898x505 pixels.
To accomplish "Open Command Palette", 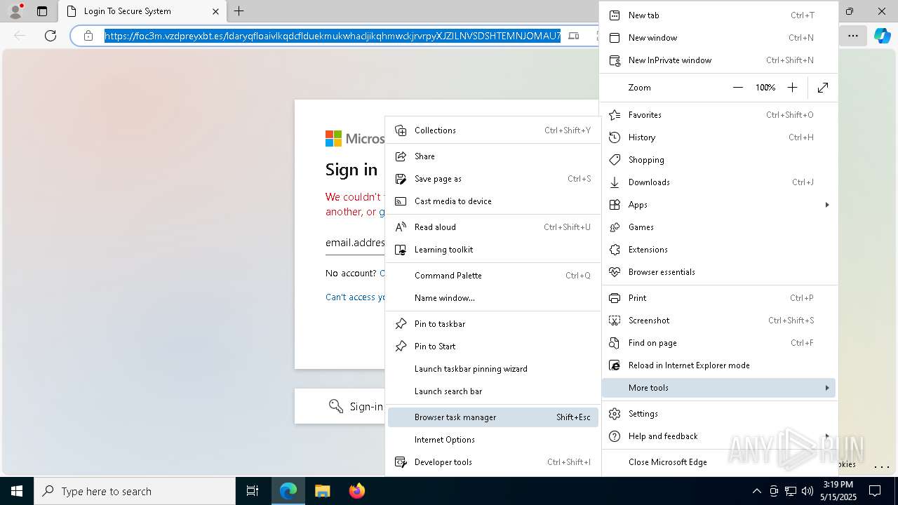I will (493, 276).
